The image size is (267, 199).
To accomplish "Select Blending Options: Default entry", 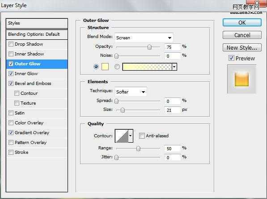I will pos(37,34).
